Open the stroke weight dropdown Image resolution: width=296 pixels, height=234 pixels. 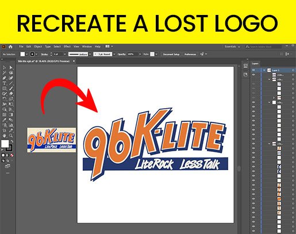pos(65,54)
